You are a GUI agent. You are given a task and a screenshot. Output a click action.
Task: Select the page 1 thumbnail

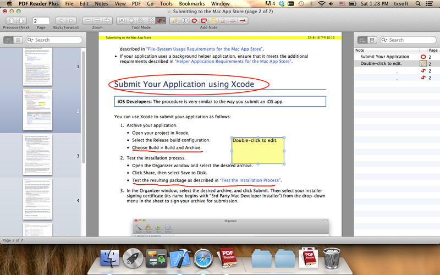pyautogui.click(x=37, y=67)
